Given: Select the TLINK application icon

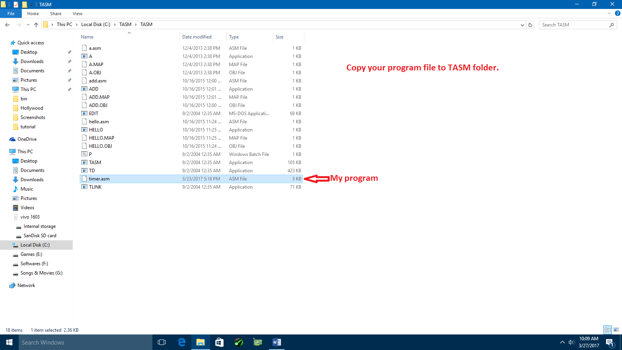Looking at the screenshot, I should point(84,187).
